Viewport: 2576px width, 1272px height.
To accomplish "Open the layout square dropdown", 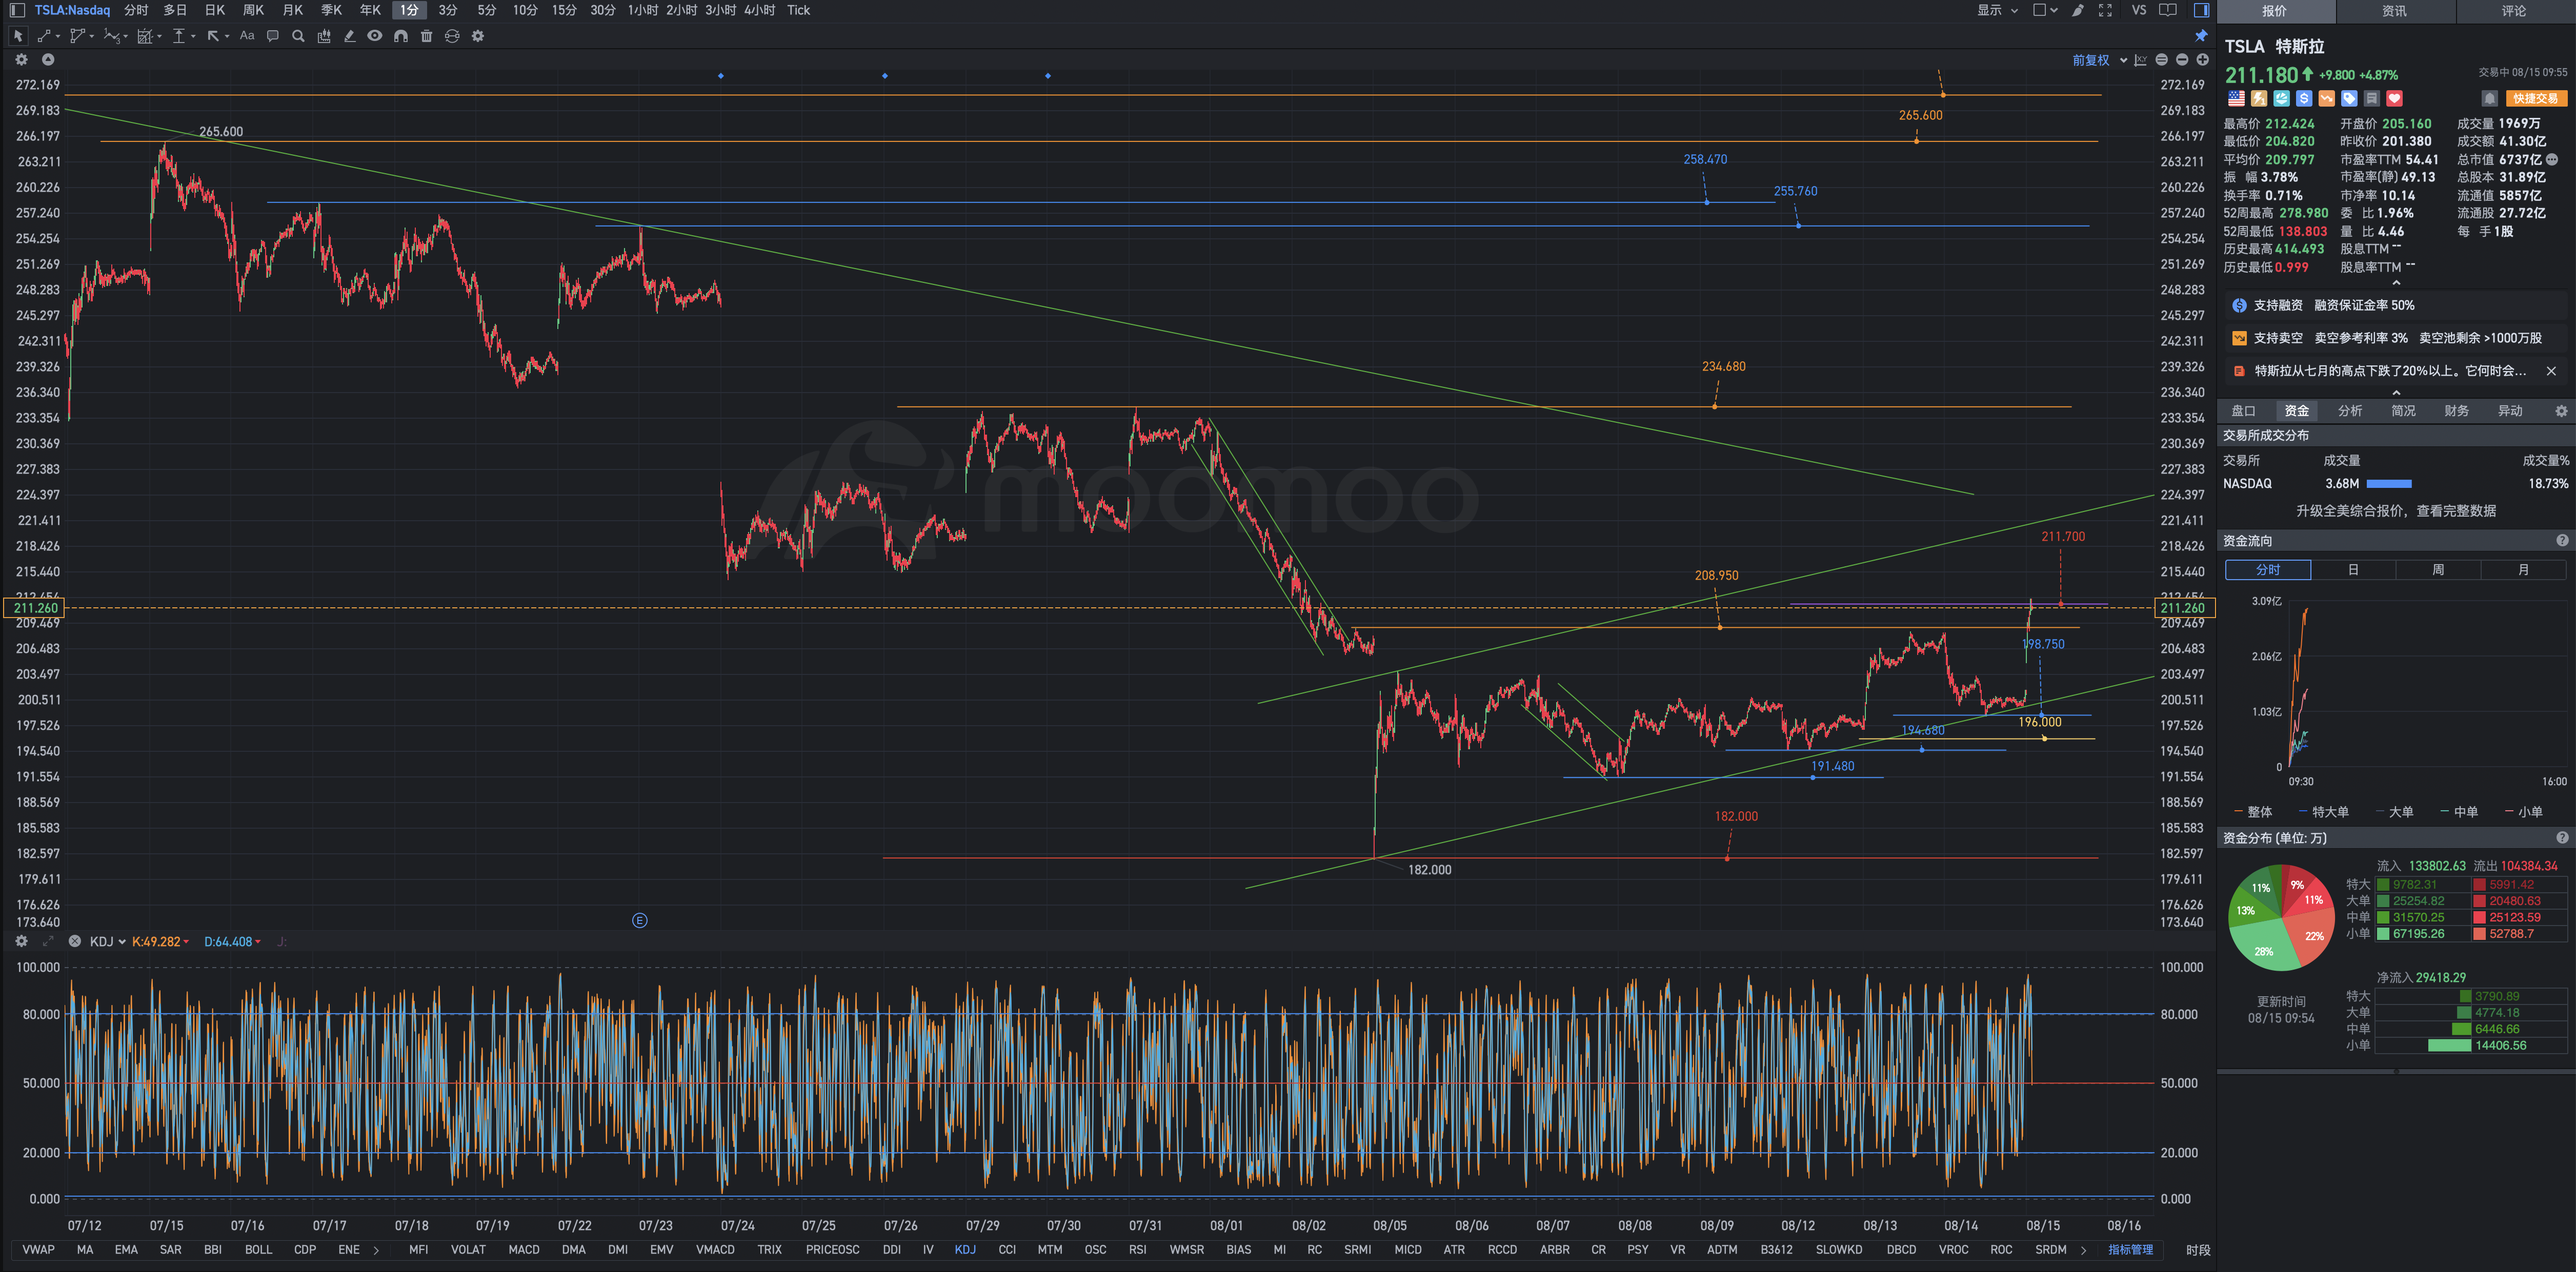I will tap(2045, 10).
